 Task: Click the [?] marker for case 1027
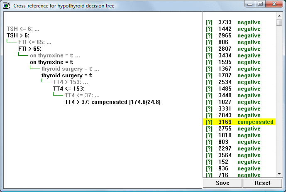[209, 102]
